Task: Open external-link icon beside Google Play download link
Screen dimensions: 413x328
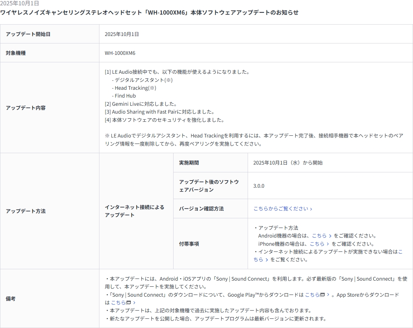Action: pyautogui.click(x=322, y=295)
